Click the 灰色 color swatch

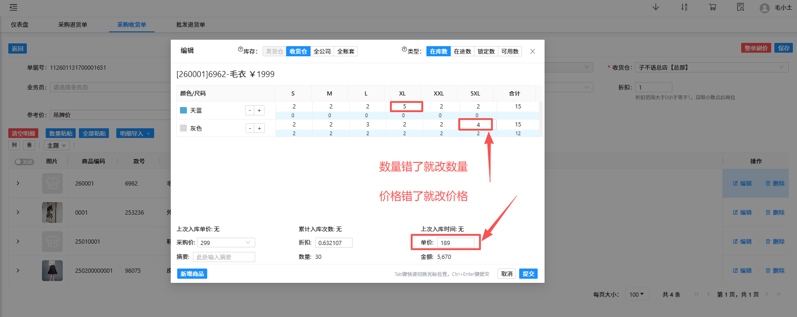pyautogui.click(x=183, y=128)
